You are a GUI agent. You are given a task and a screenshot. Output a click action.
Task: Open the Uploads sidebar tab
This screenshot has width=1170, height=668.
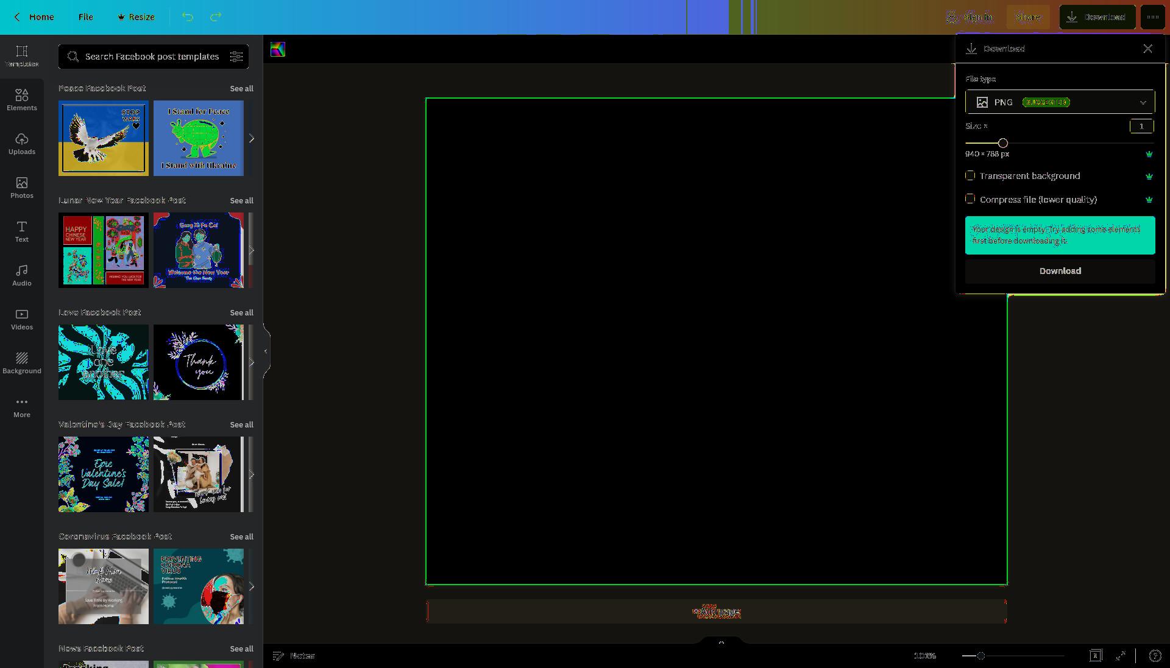[22, 144]
